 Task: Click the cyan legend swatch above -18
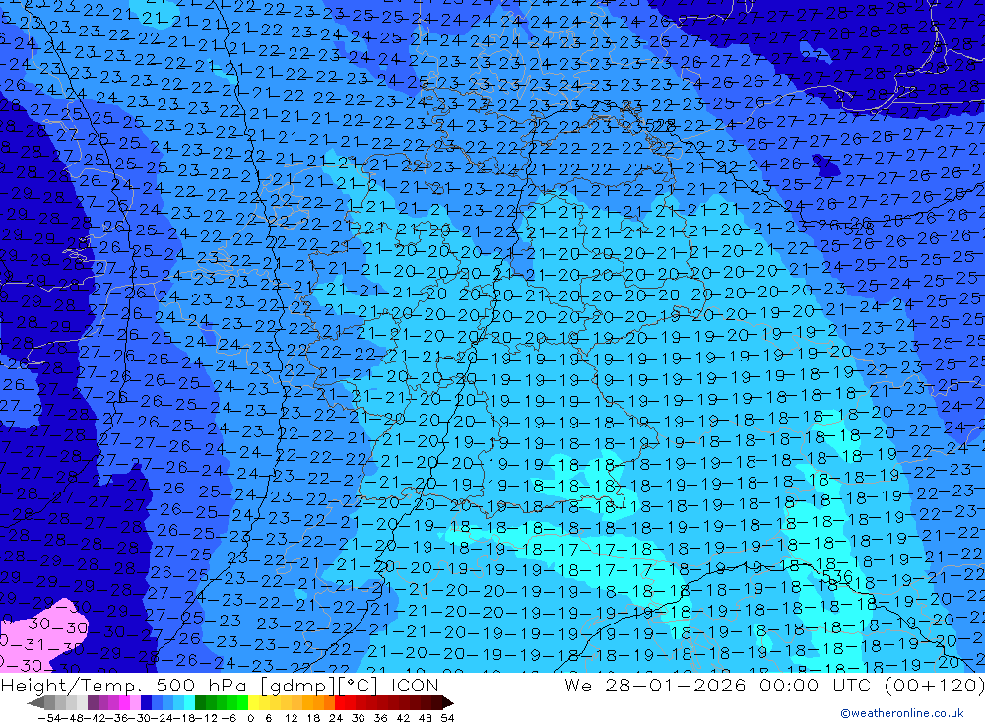[x=189, y=702]
